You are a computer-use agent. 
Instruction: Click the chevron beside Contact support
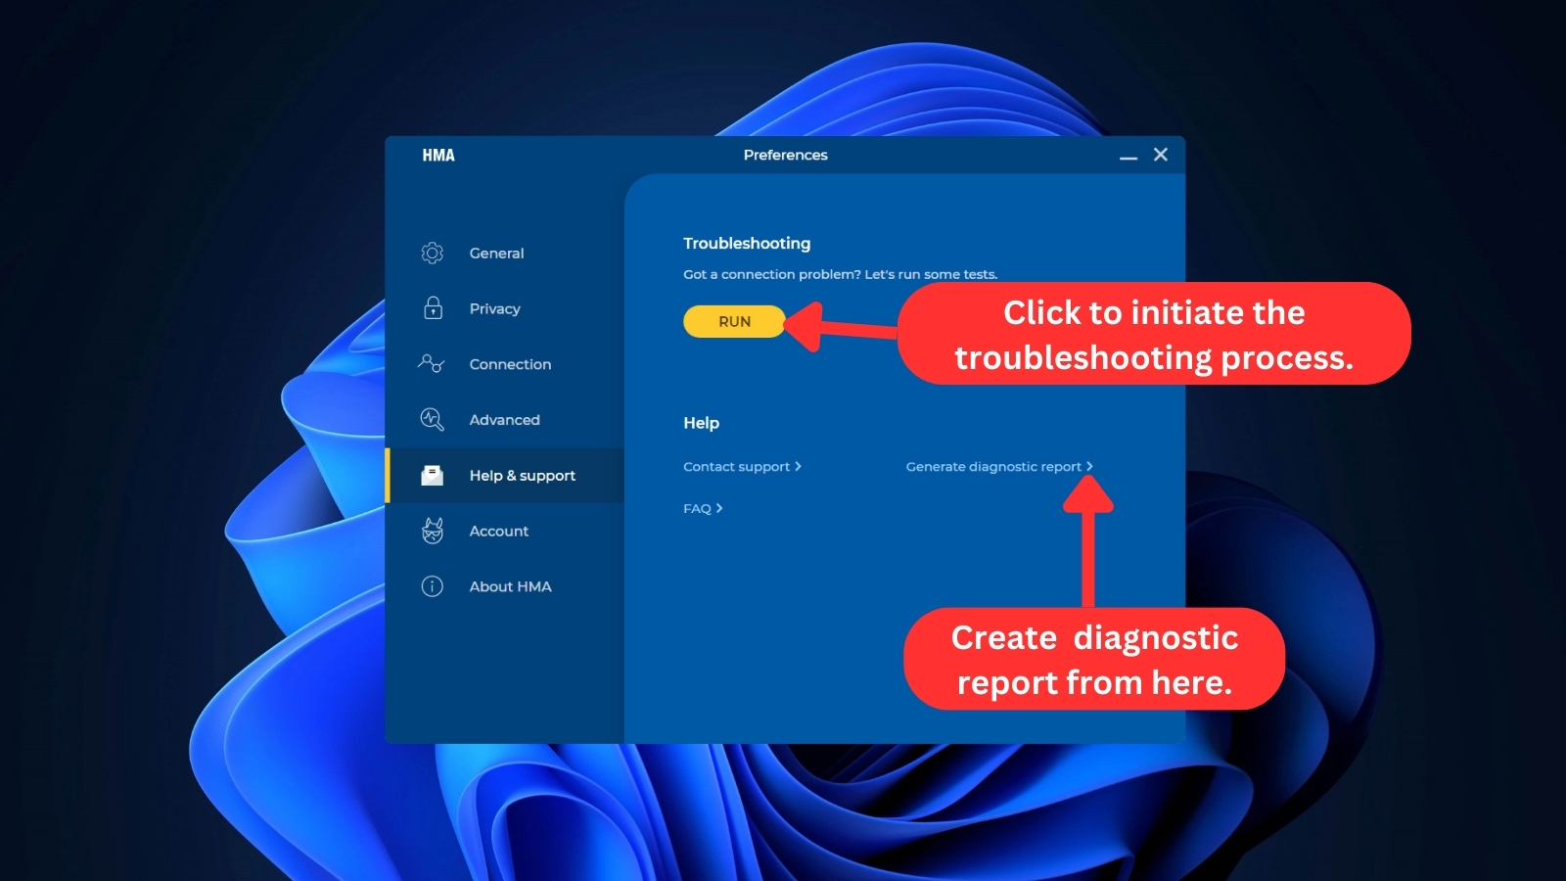(798, 467)
